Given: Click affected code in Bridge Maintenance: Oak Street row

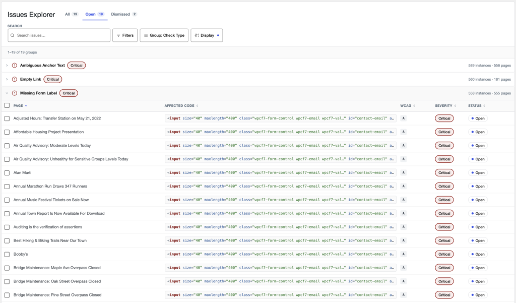Looking at the screenshot, I should 280,281.
